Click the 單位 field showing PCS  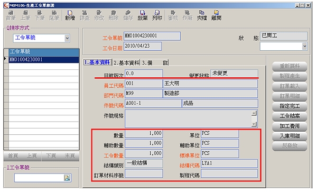tap(220, 133)
